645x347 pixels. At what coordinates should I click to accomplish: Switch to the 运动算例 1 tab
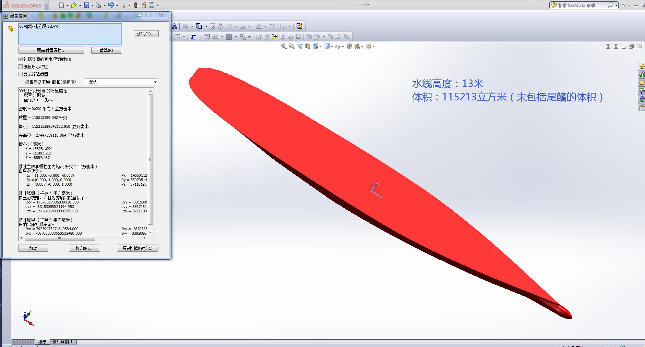(x=63, y=342)
